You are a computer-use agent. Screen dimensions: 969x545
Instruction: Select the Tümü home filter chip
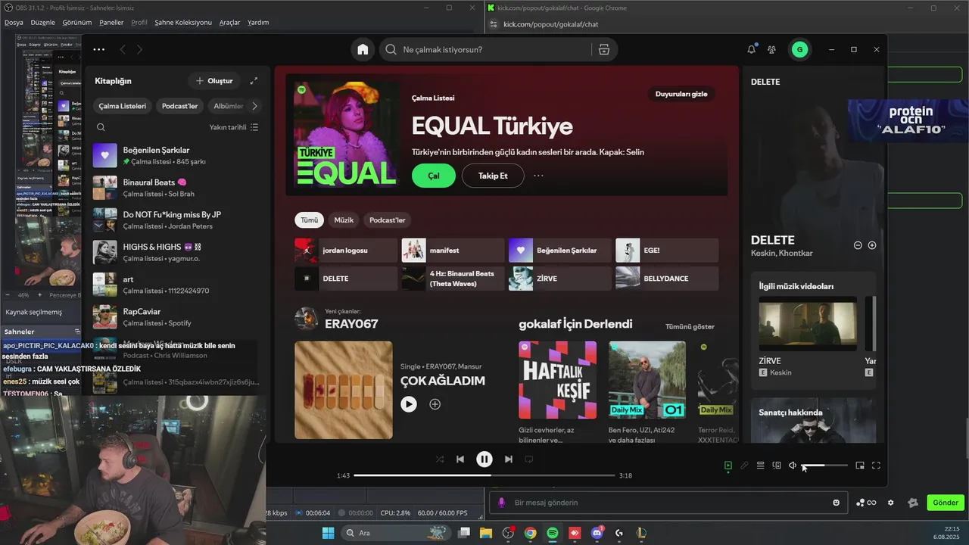point(310,220)
